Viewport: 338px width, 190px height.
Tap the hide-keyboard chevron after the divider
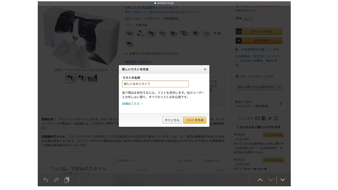[283, 180]
